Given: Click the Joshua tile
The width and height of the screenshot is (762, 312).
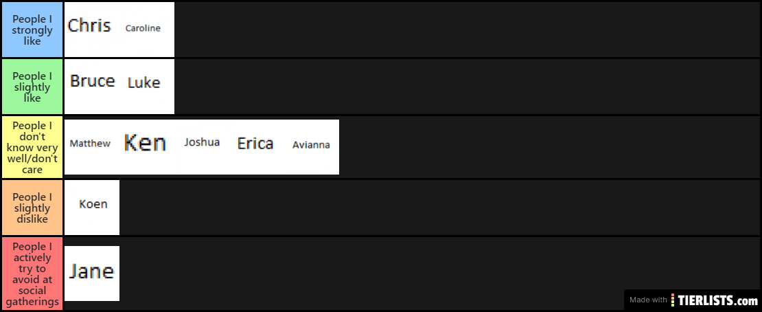Looking at the screenshot, I should [x=201, y=146].
